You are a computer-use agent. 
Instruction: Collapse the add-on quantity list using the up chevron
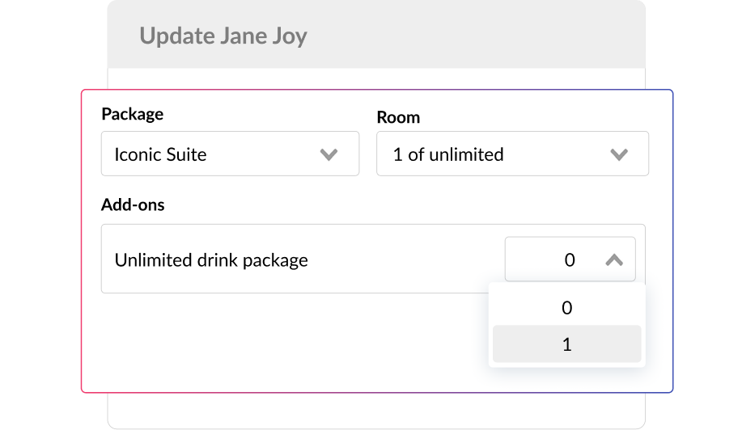pos(614,259)
